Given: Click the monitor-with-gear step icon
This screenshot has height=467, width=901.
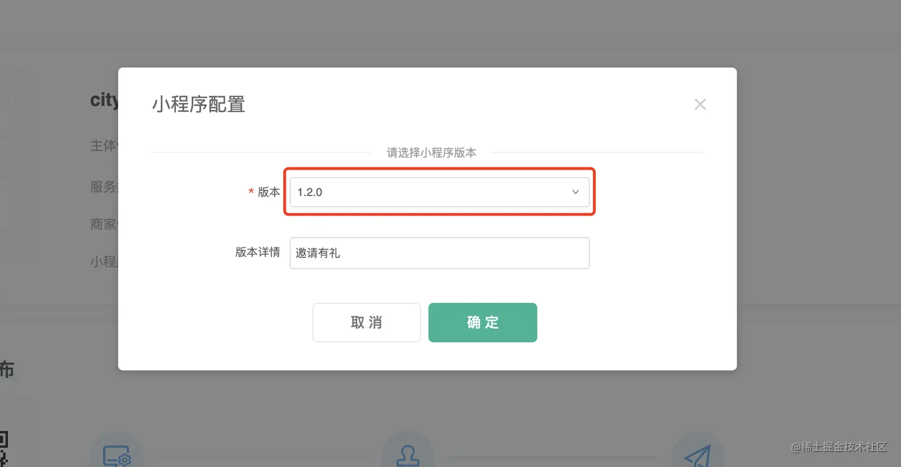Looking at the screenshot, I should [x=117, y=456].
